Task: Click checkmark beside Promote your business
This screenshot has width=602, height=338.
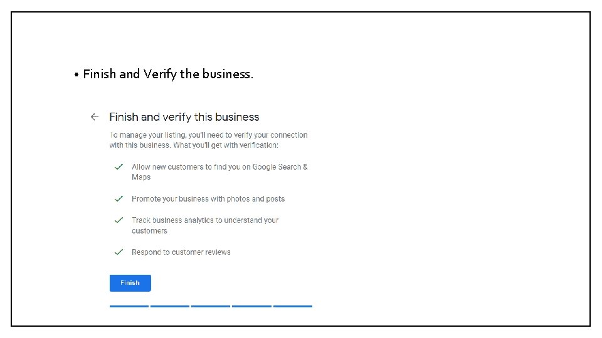Action: point(119,199)
